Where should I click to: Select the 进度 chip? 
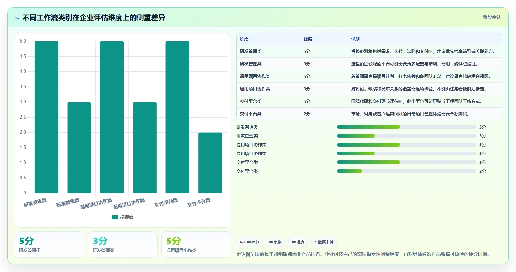[x=298, y=242]
